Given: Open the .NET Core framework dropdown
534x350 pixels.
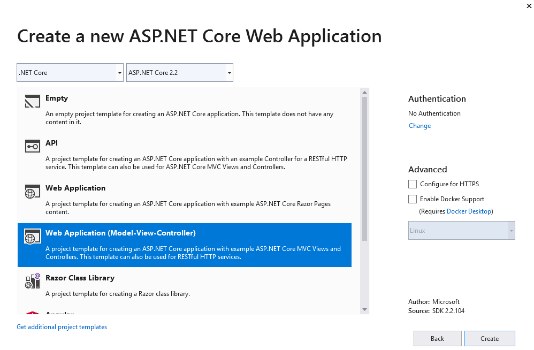Looking at the screenshot, I should pos(118,72).
